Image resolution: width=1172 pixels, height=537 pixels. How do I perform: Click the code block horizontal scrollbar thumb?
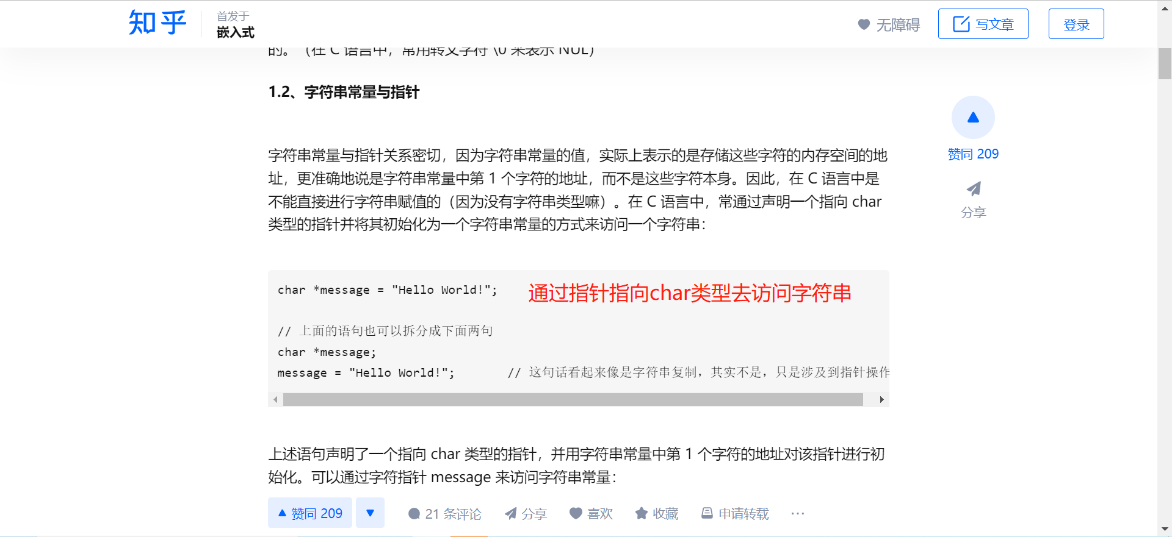pos(573,400)
